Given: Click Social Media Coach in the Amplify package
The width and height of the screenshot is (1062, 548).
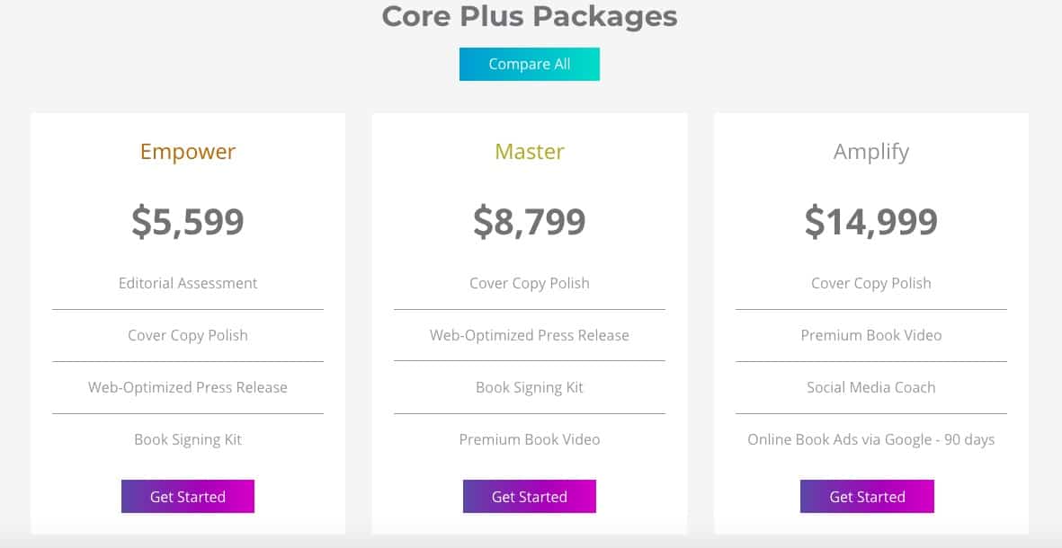Looking at the screenshot, I should point(870,387).
